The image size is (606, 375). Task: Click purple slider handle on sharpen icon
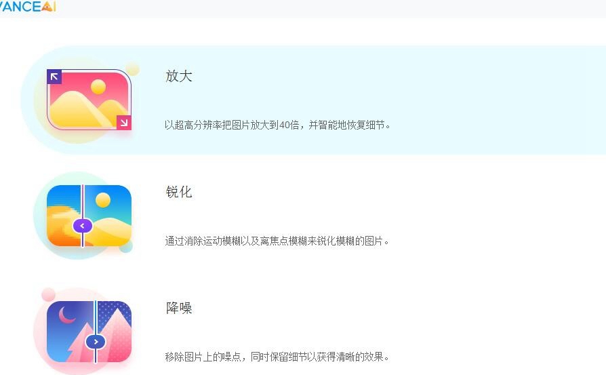82,226
